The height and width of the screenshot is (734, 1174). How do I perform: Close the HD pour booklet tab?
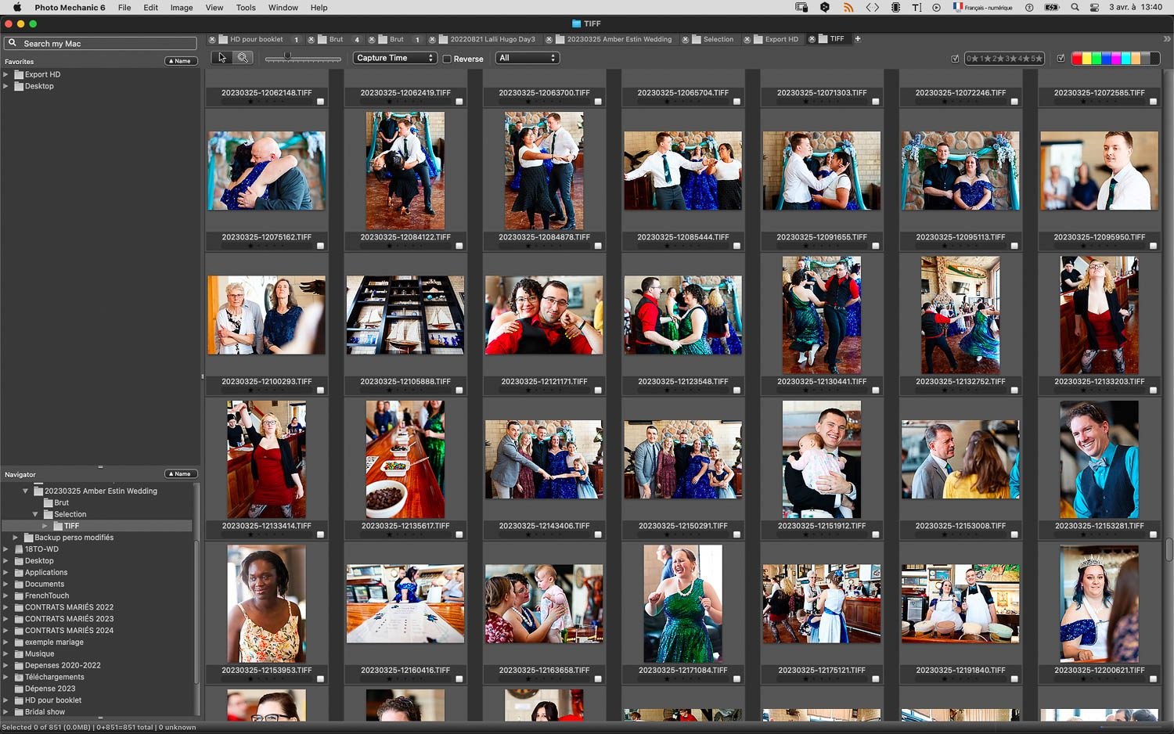tap(213, 39)
